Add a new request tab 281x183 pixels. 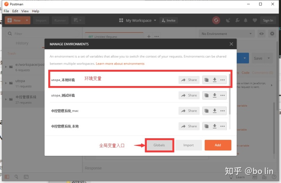pyautogui.click(x=149, y=36)
